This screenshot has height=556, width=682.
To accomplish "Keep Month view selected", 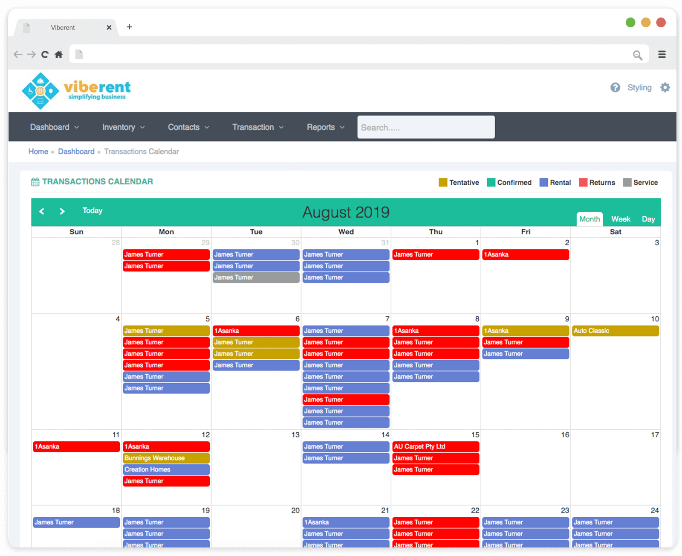I will 590,219.
